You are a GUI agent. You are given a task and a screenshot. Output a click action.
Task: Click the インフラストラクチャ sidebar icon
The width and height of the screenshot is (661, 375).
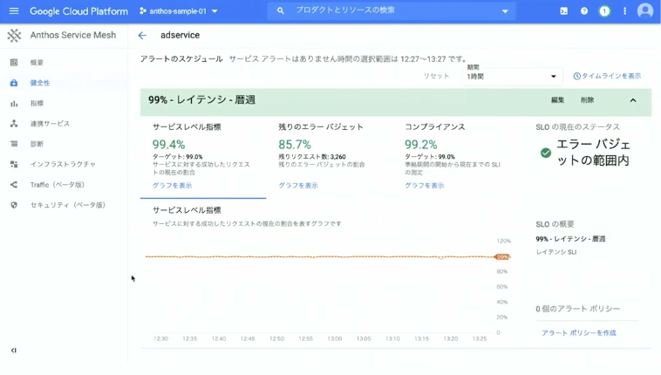[x=14, y=164]
